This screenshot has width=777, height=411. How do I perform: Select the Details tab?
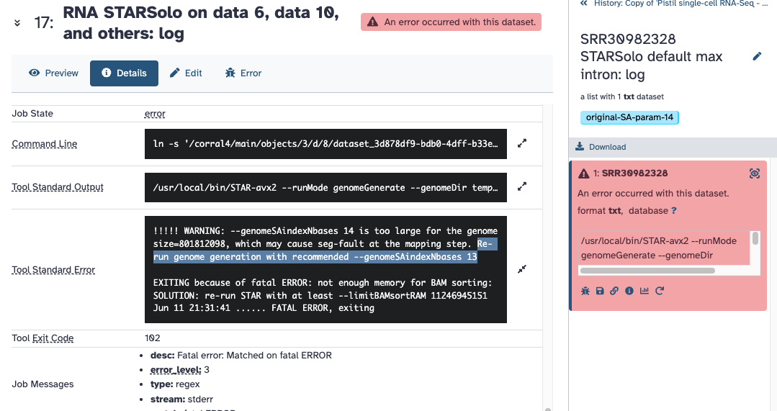tap(124, 73)
